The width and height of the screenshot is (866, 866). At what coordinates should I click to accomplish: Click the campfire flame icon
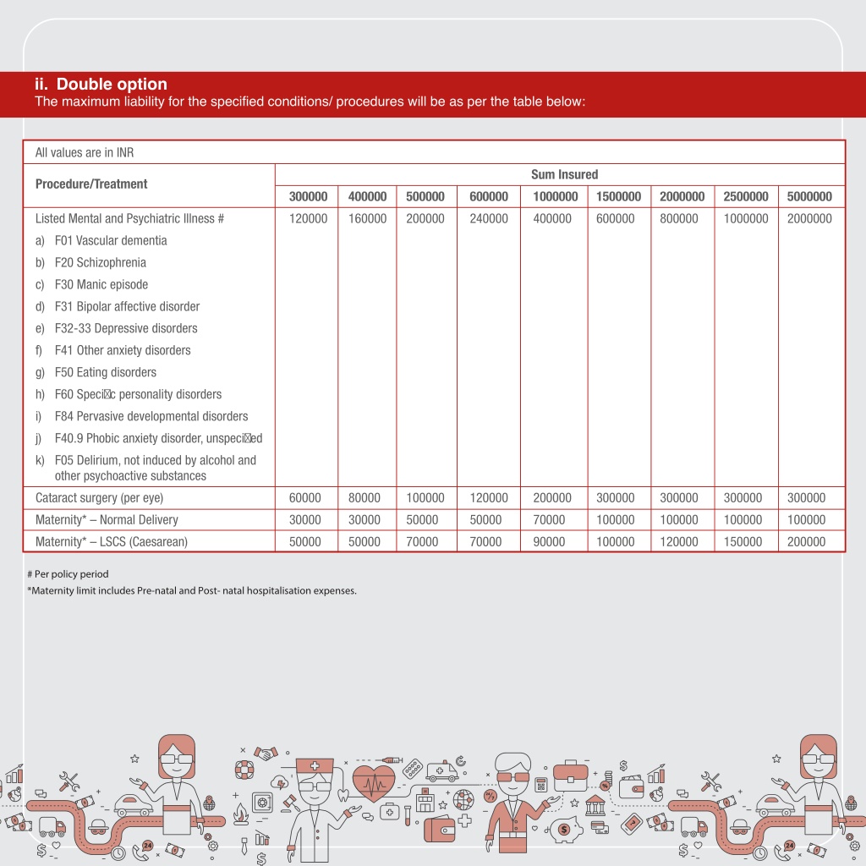coord(240,814)
